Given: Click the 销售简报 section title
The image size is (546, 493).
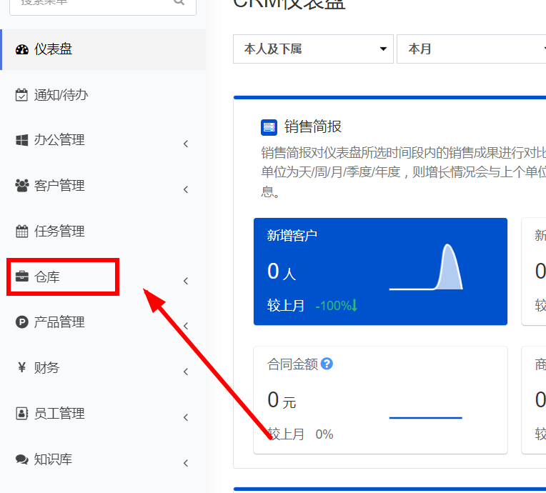Looking at the screenshot, I should (313, 126).
